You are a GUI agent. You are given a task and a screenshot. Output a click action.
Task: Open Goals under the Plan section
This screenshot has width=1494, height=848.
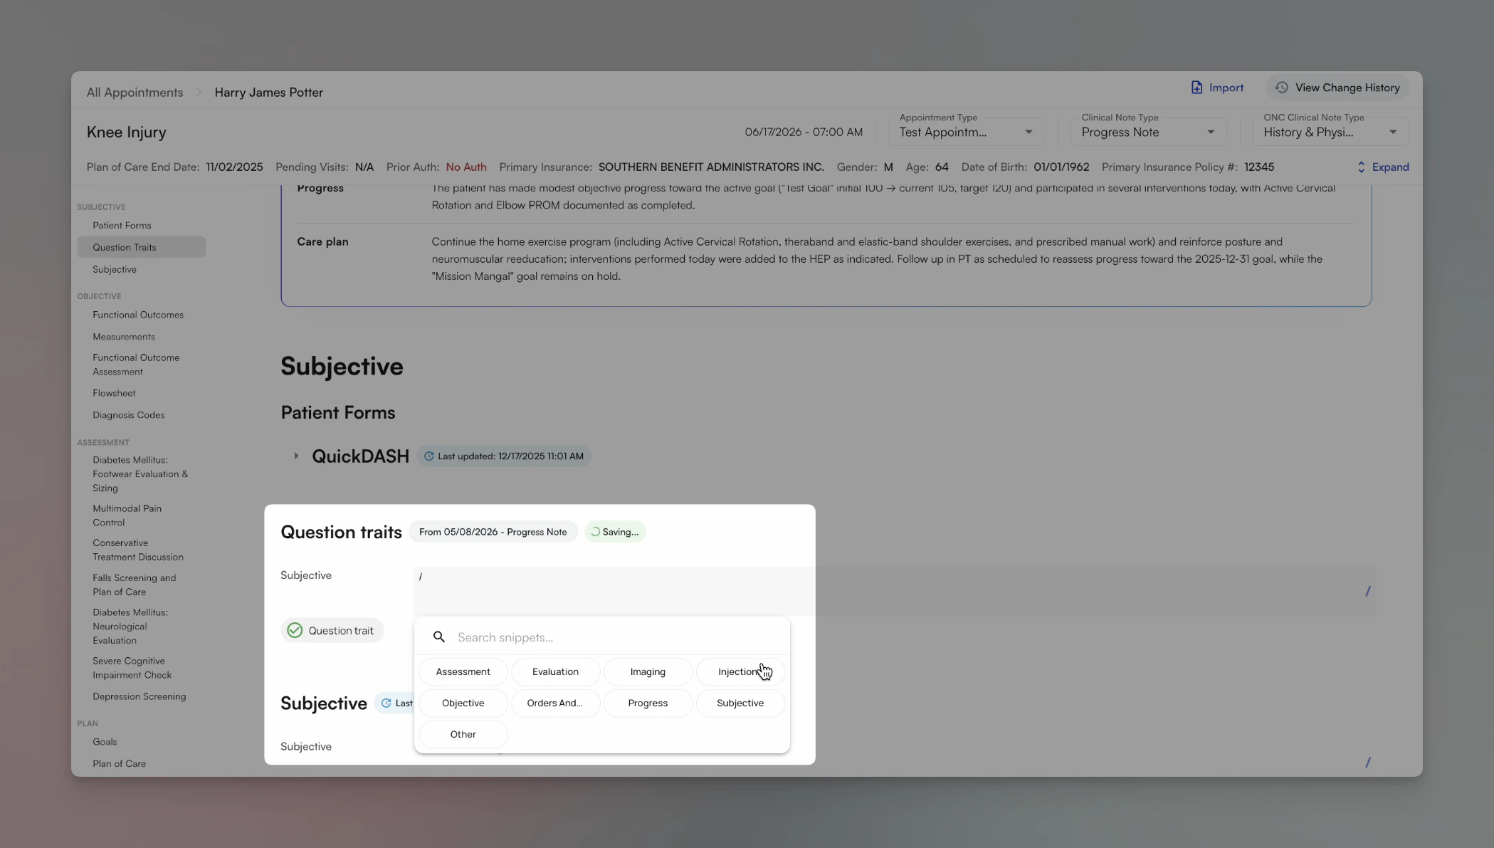point(105,741)
